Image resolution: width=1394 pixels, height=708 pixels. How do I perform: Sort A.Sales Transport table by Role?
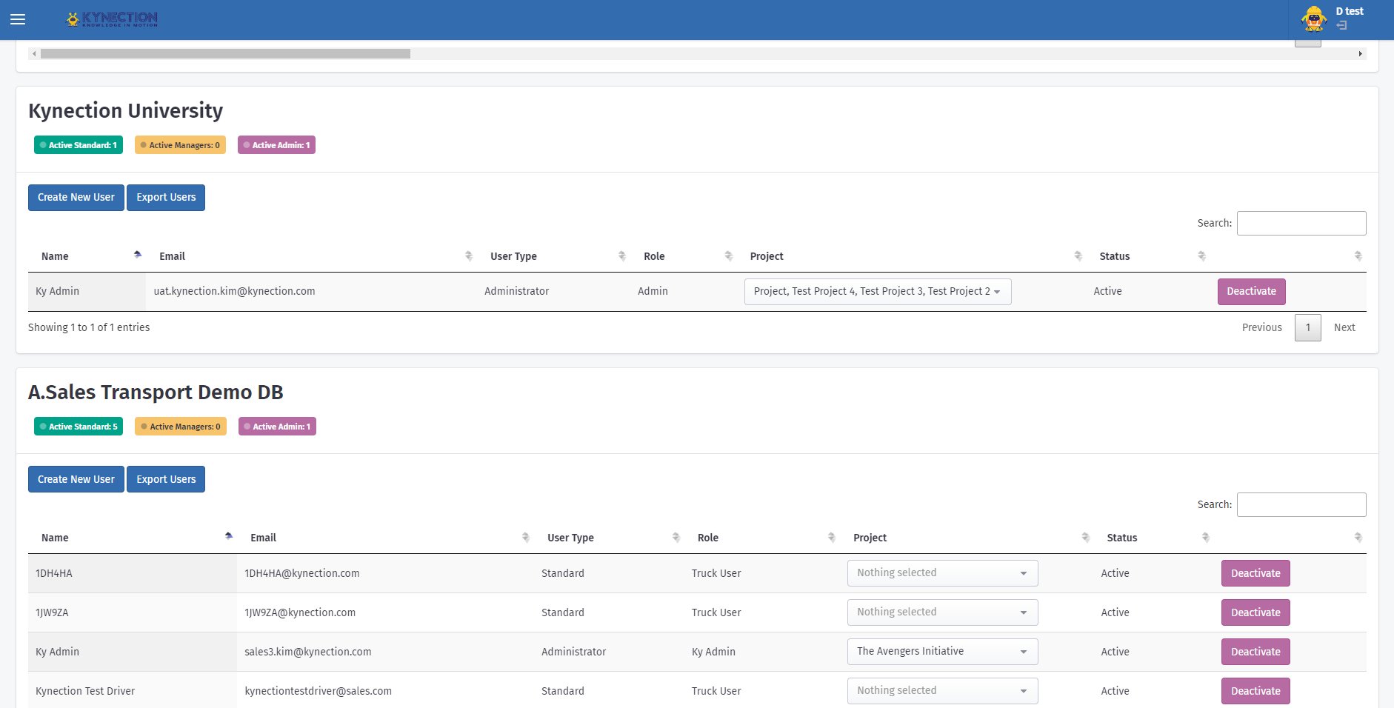762,538
